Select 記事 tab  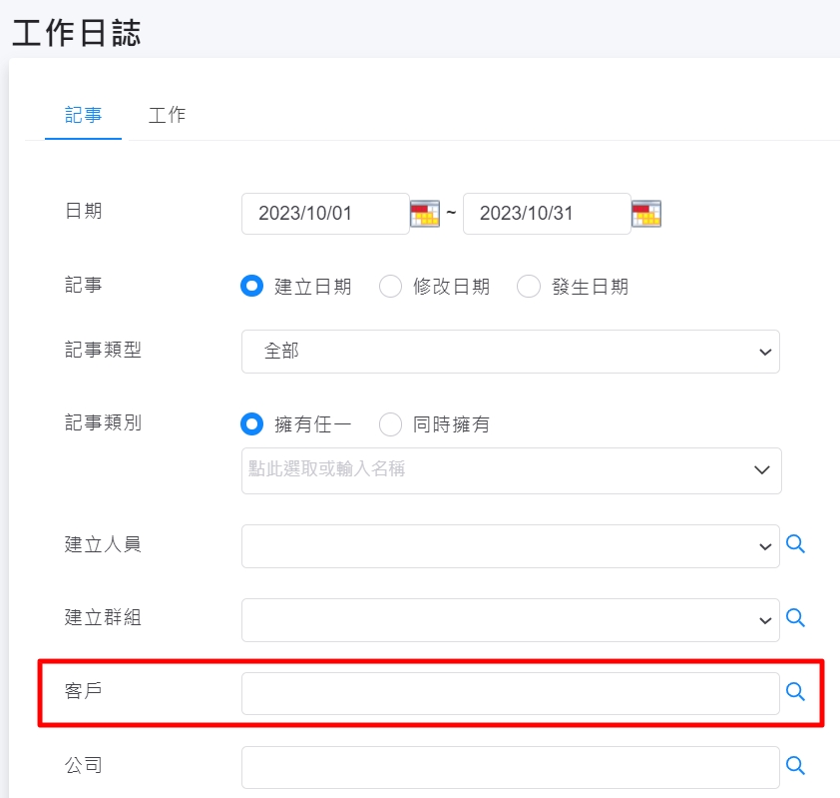click(x=83, y=115)
